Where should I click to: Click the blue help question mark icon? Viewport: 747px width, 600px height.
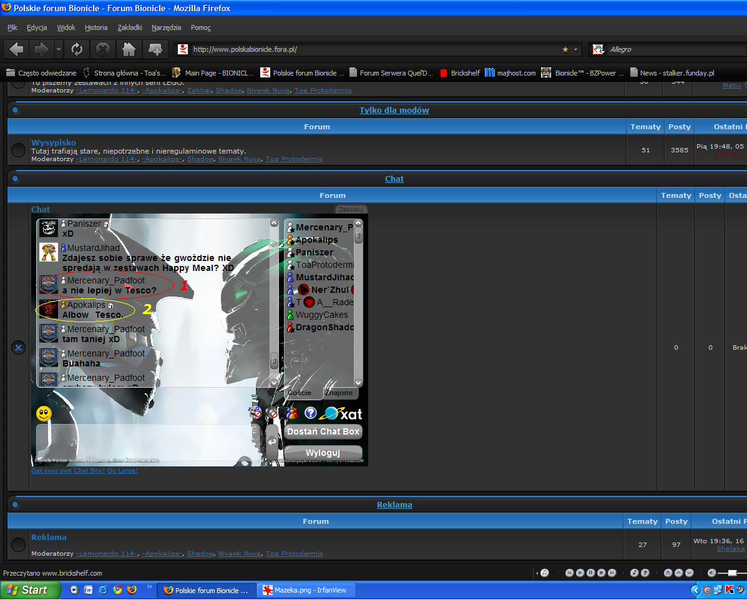(x=310, y=413)
